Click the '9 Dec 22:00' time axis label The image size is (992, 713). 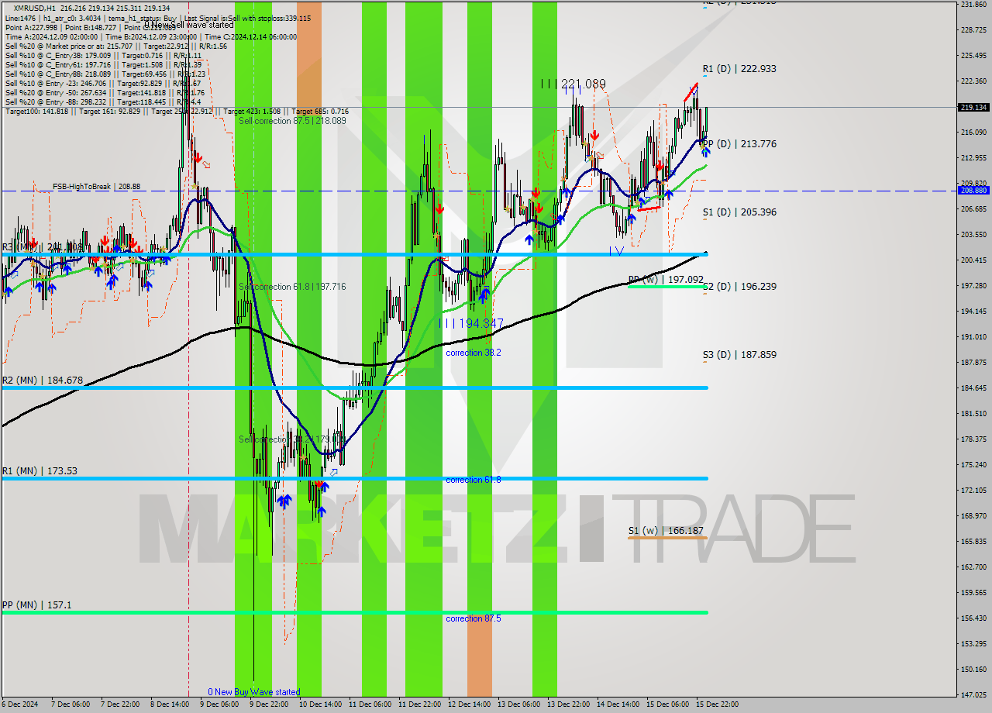click(269, 704)
